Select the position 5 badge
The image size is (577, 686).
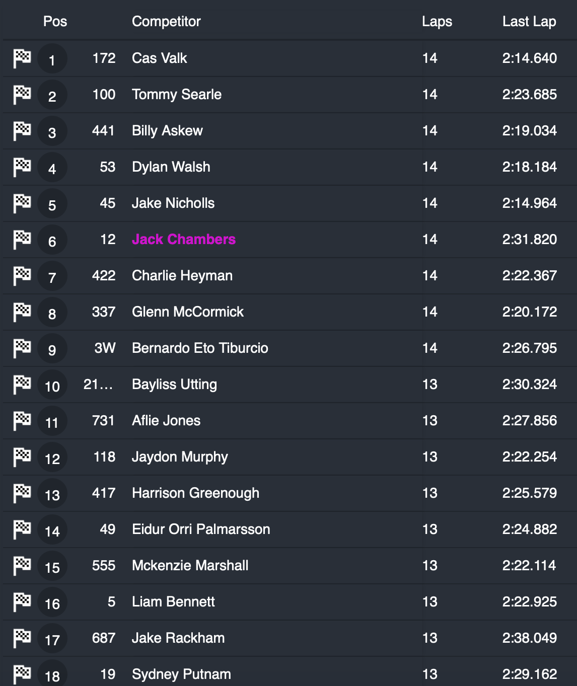point(52,204)
